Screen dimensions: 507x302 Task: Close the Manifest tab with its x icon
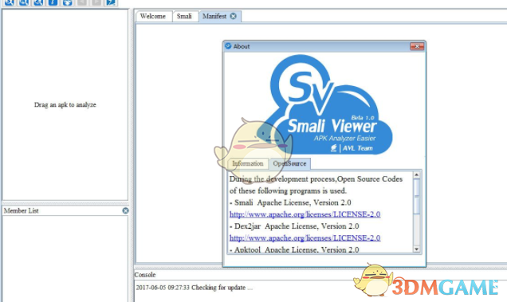click(x=233, y=16)
